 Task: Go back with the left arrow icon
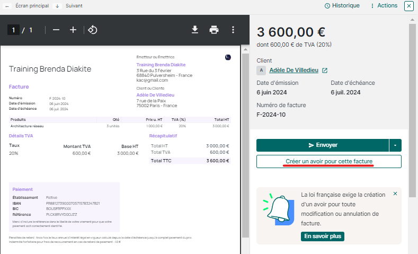pos(7,6)
